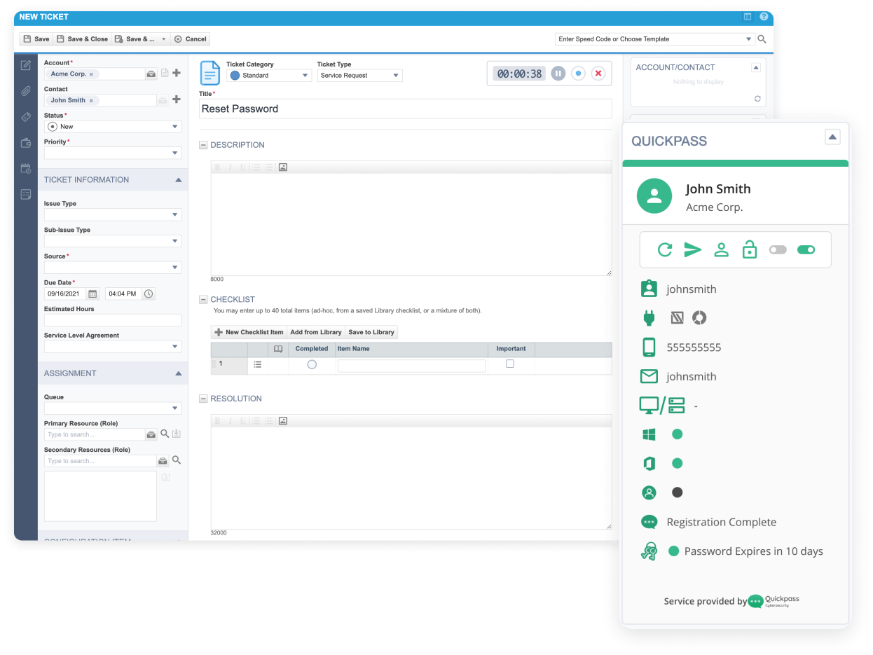Click the checklist Item Name field
873x655 pixels.
coord(411,366)
